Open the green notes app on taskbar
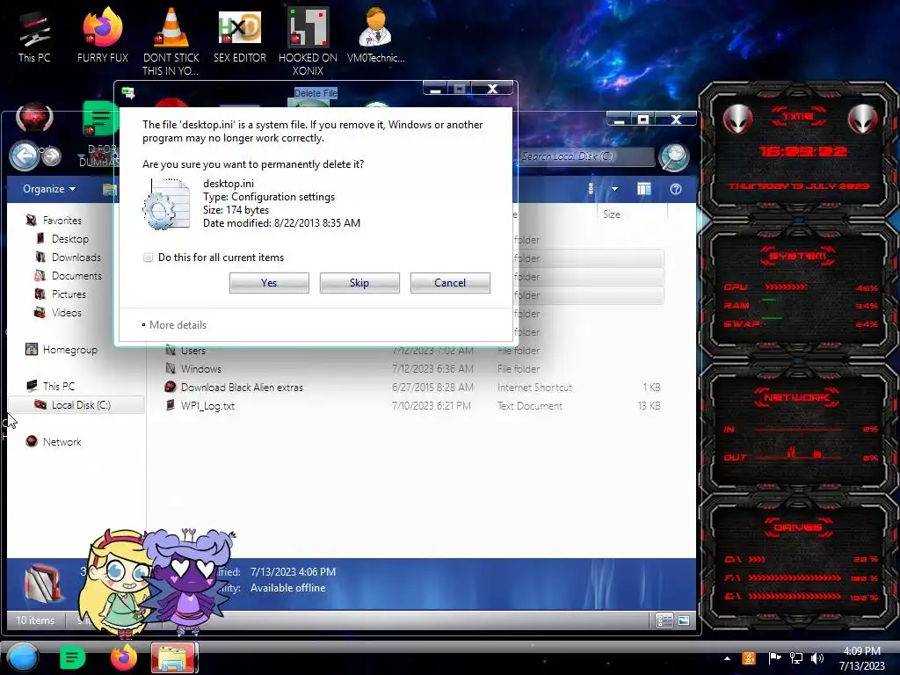This screenshot has width=900, height=675. point(72,657)
